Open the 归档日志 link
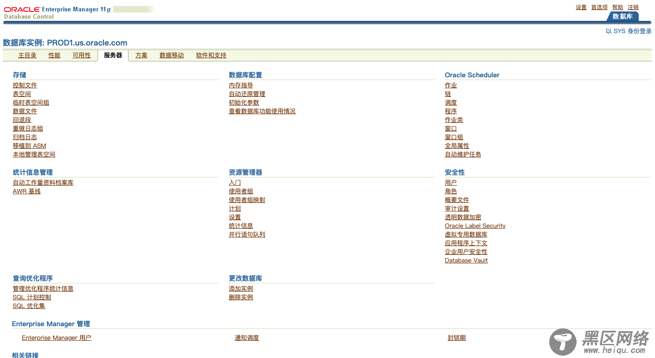Viewport: 655px width, 358px height. [25, 137]
